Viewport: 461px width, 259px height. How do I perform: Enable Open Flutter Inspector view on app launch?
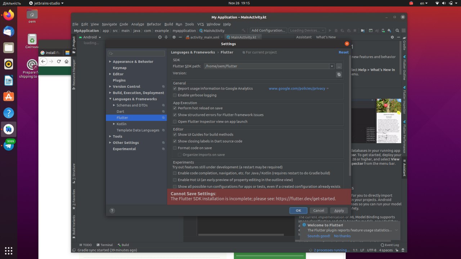click(175, 122)
